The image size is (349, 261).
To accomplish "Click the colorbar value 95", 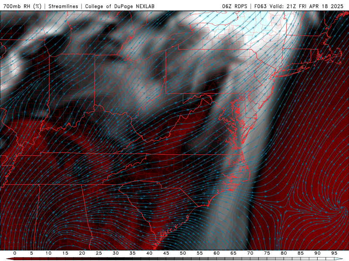I will tap(334, 253).
